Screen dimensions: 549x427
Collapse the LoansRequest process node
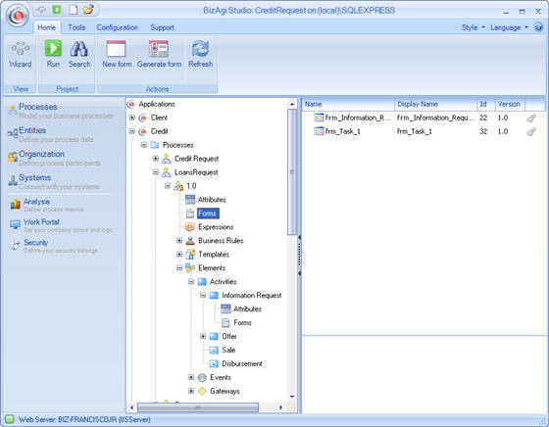click(x=156, y=172)
